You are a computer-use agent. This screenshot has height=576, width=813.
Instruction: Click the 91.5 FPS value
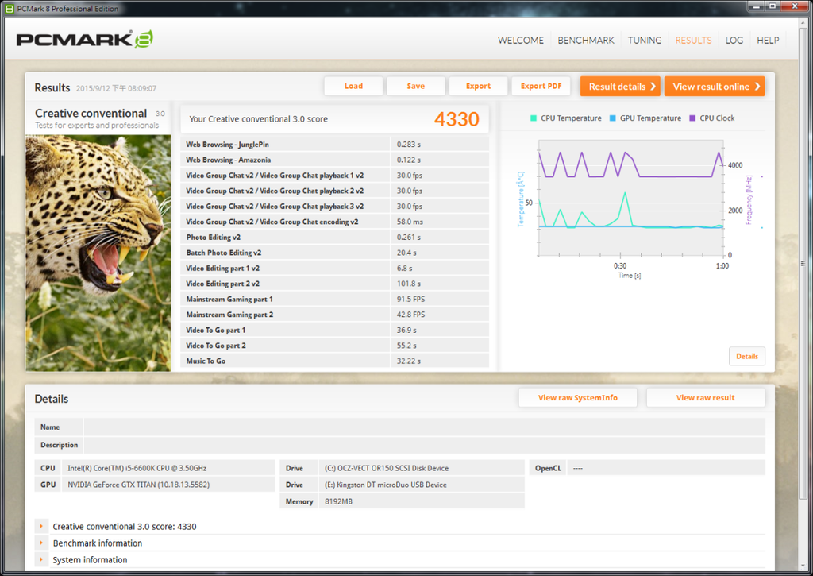pyautogui.click(x=410, y=299)
